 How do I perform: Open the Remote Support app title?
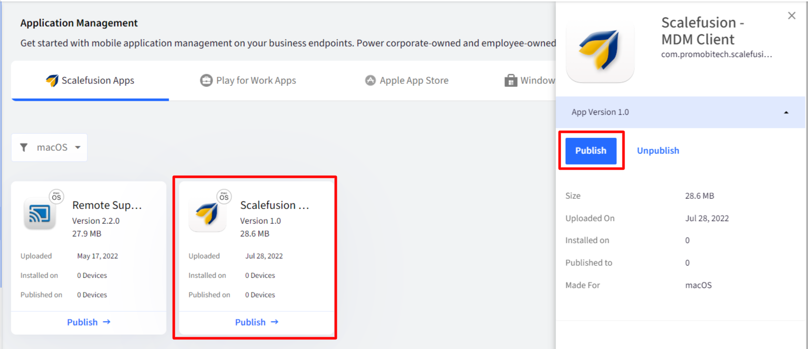[x=107, y=205]
